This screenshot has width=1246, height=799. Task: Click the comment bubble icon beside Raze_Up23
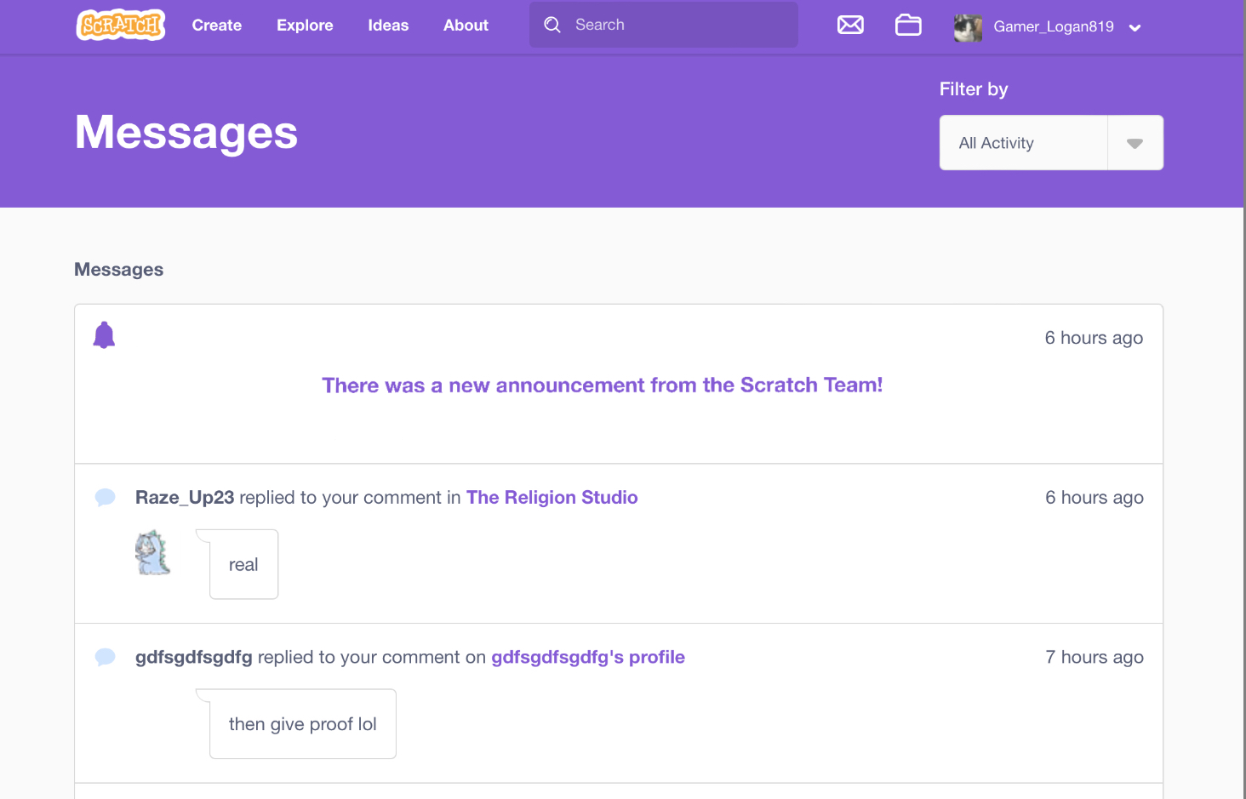point(105,497)
